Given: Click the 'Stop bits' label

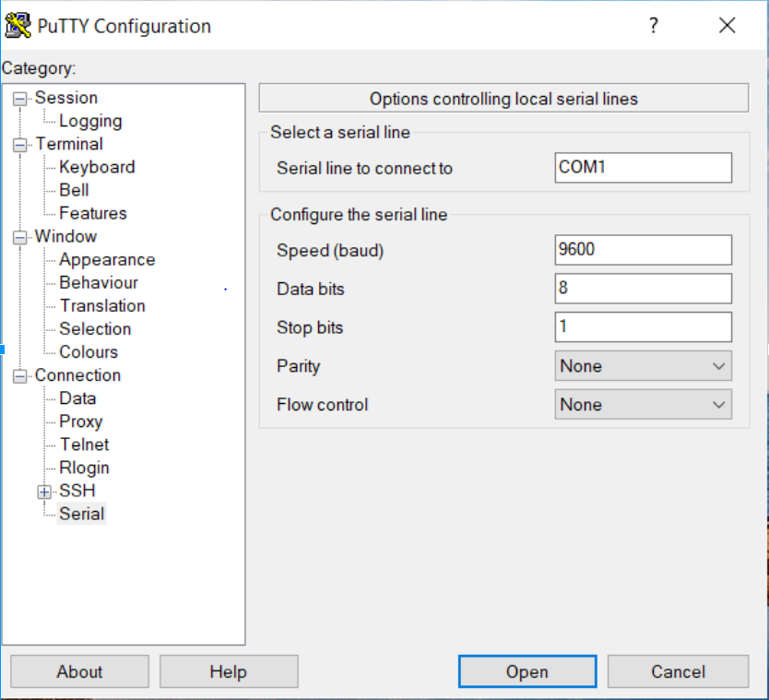Looking at the screenshot, I should pos(310,327).
